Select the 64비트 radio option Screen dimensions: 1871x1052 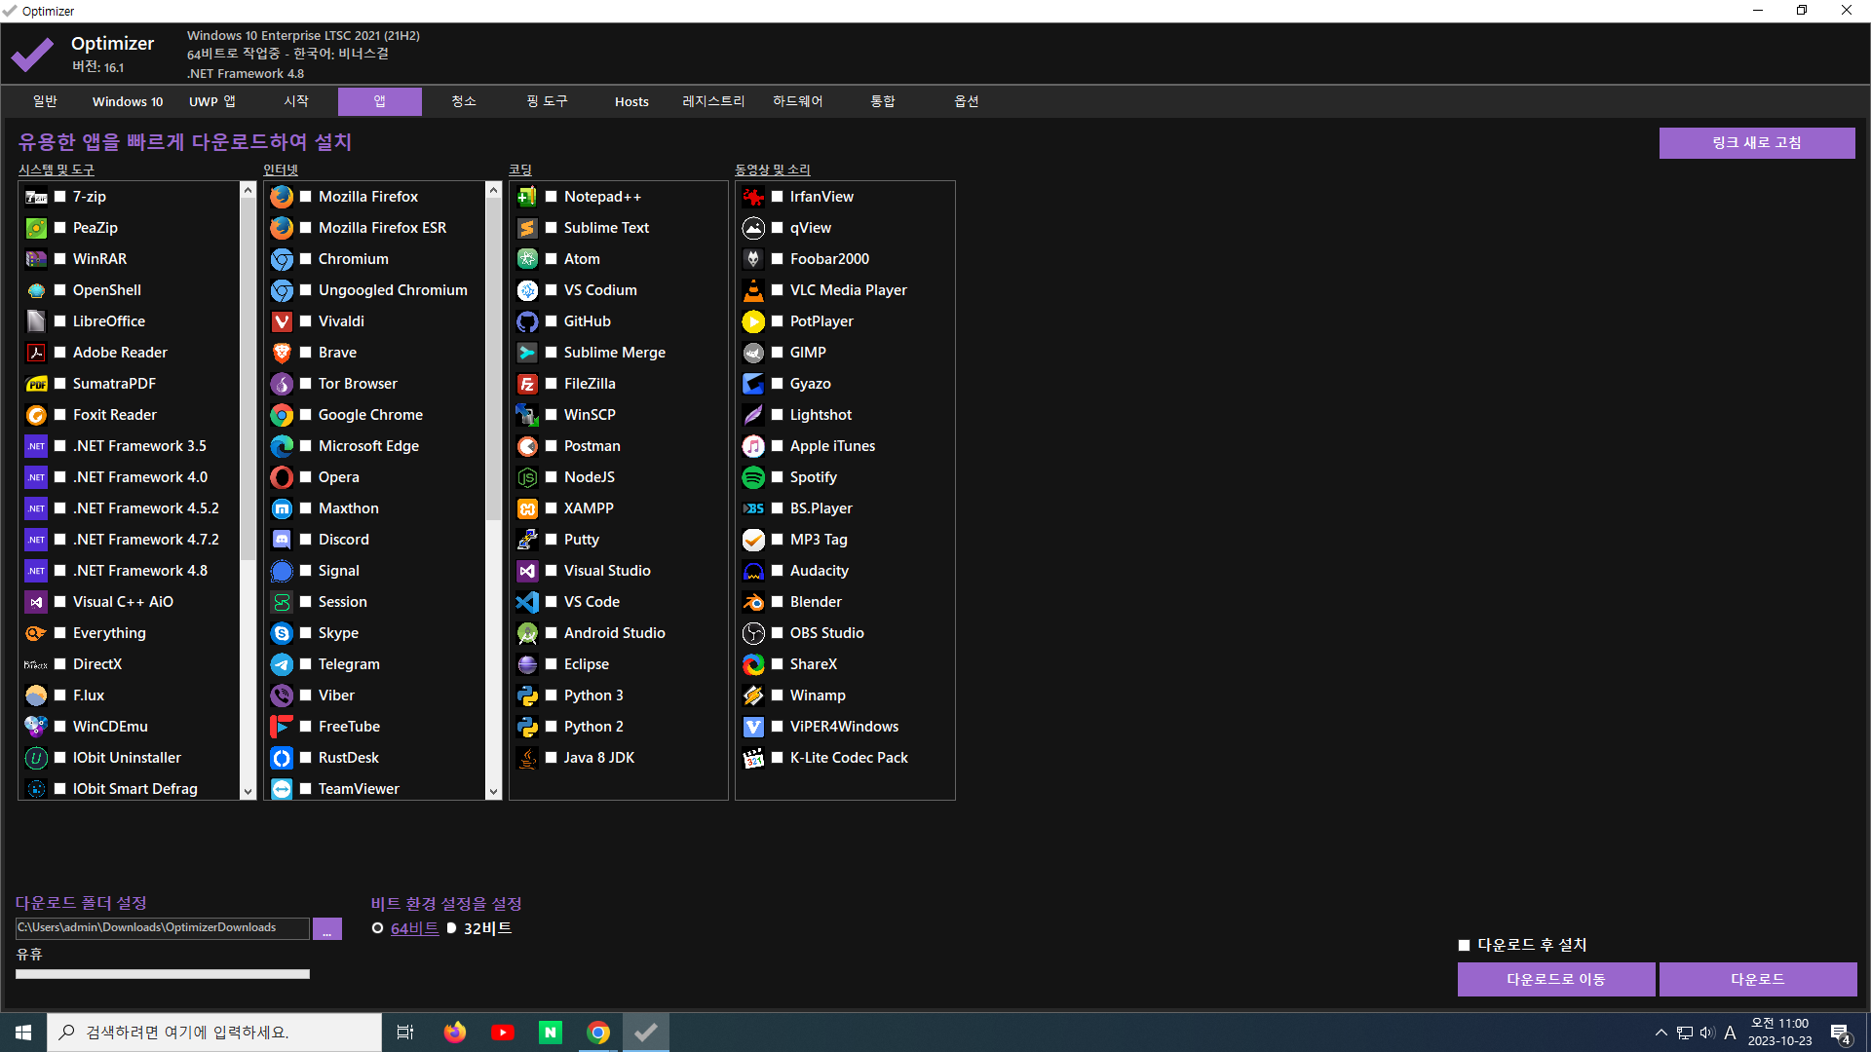point(377,928)
